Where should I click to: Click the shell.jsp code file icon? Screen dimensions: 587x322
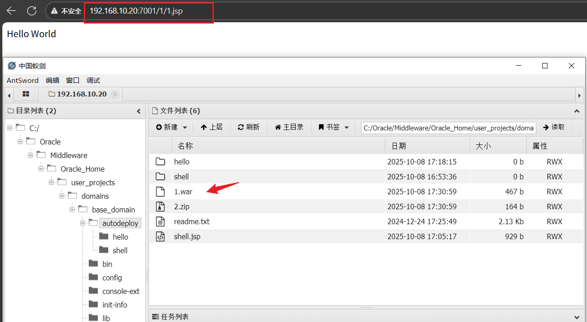[x=160, y=236]
